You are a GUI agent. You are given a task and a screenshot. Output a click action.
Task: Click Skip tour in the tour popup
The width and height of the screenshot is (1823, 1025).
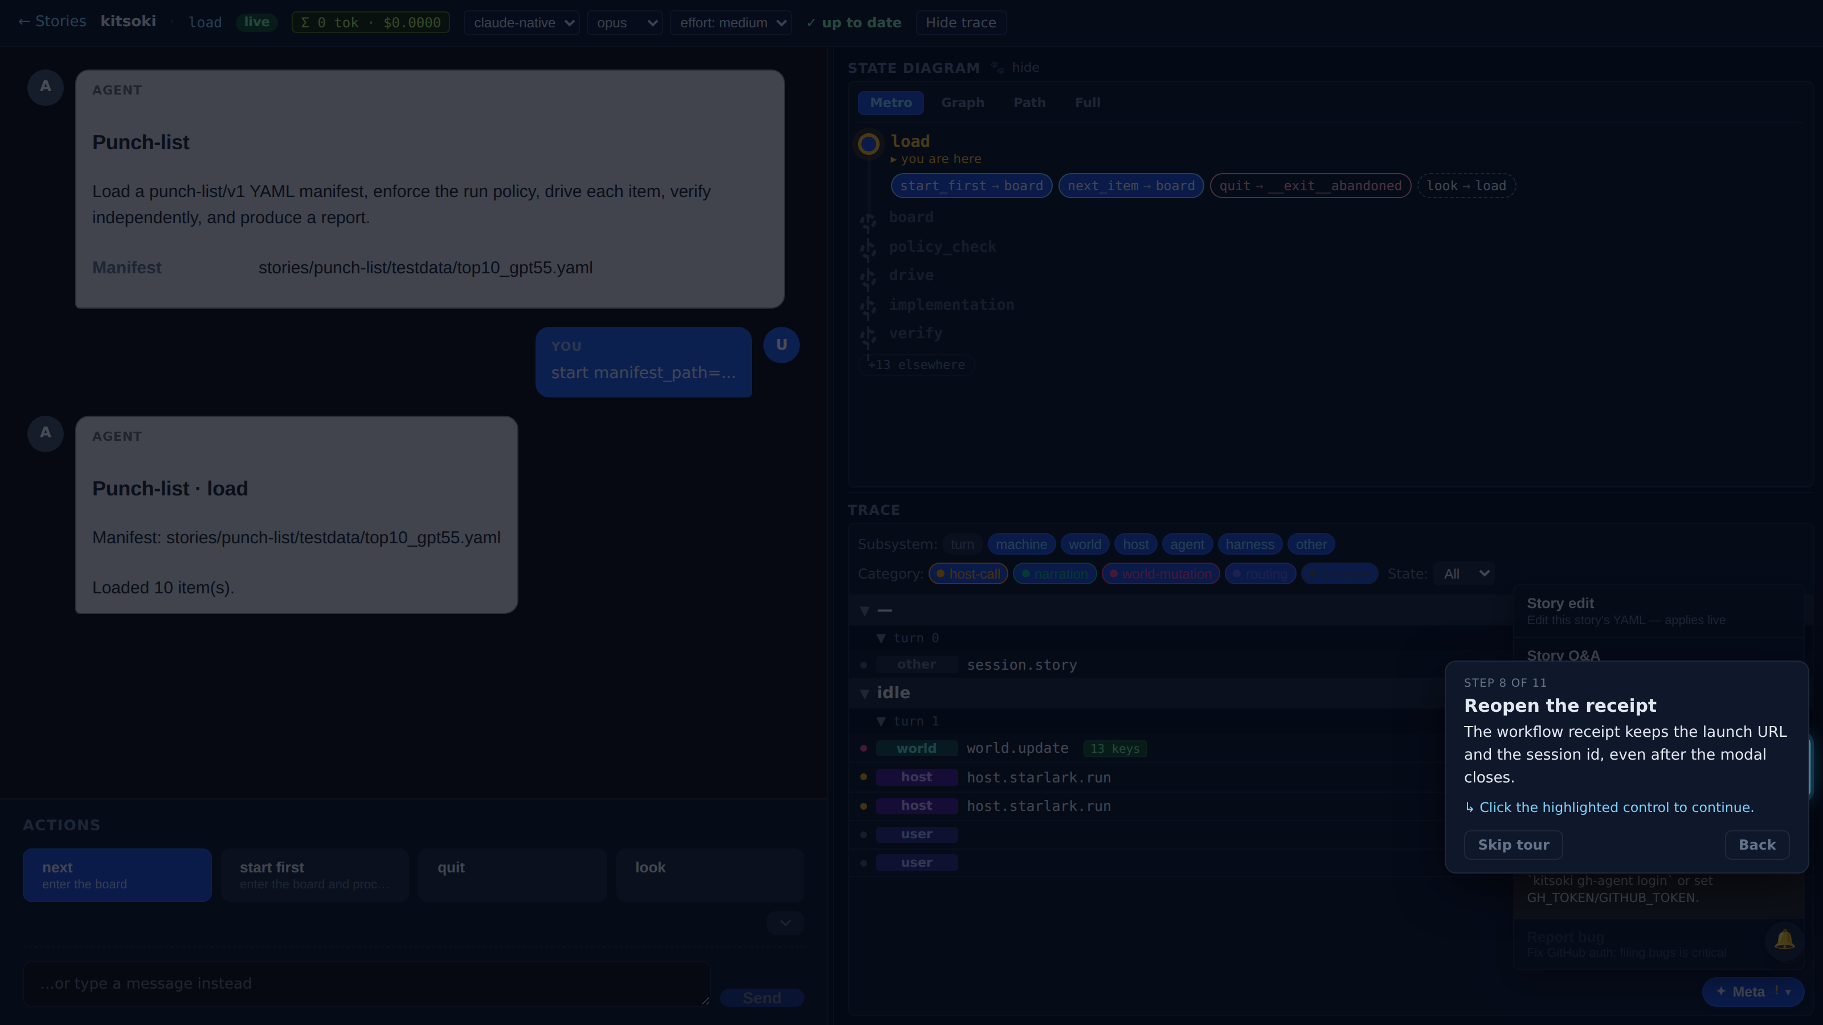coord(1513,844)
